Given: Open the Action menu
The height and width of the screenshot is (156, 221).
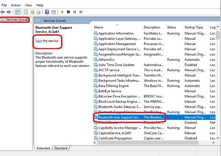Looking at the screenshot, I should pyautogui.click(x=16, y=5).
